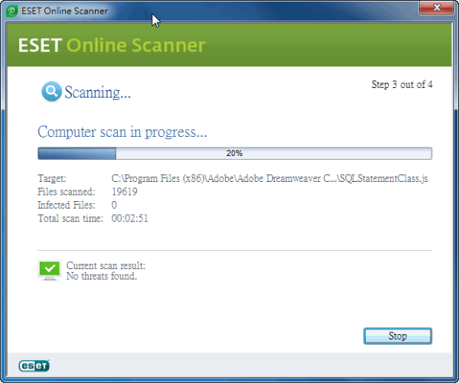Viewport: 459px width, 383px height.
Task: Click the 20% scan progress bar
Action: tap(235, 154)
